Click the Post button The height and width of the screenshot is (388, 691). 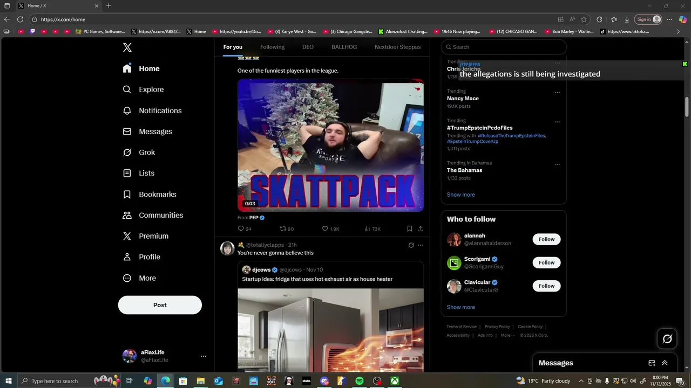pos(160,305)
